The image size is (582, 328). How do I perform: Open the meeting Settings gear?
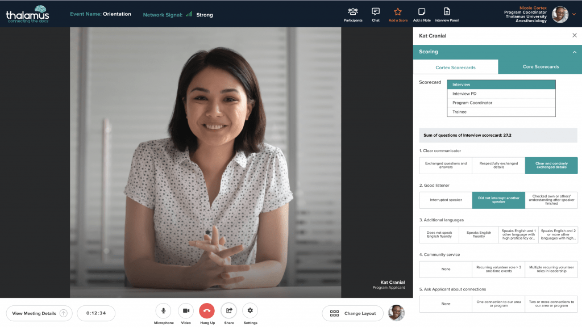coord(250,310)
